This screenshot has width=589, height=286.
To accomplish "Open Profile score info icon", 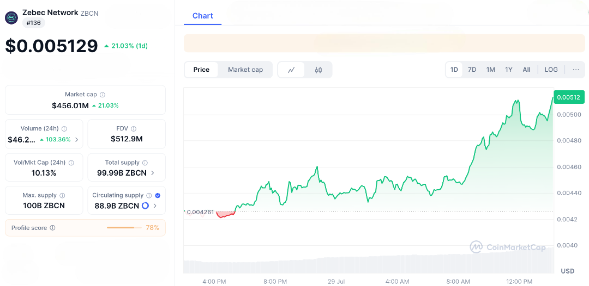I will (52, 228).
